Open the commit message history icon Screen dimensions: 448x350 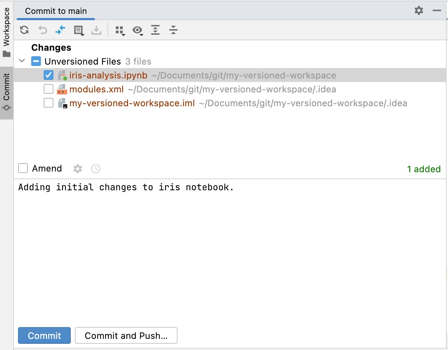click(x=96, y=169)
